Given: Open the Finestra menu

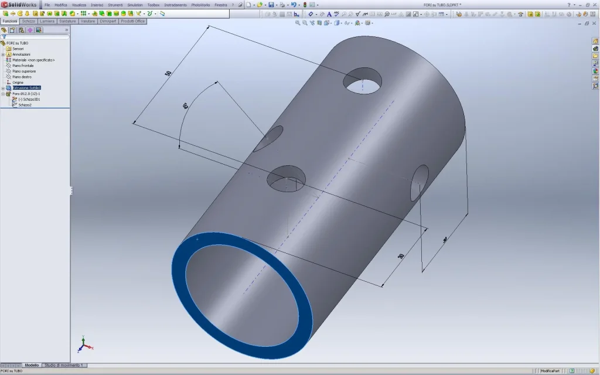Looking at the screenshot, I should [221, 5].
